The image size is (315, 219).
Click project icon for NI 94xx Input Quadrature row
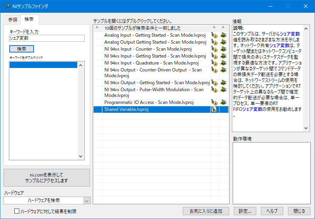click(215, 63)
